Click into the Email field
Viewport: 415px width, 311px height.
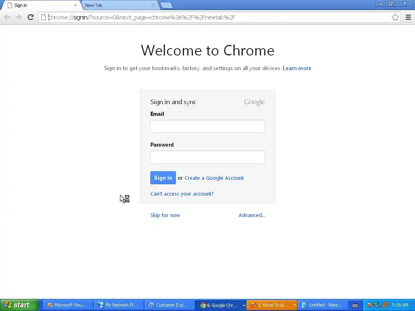pos(207,126)
